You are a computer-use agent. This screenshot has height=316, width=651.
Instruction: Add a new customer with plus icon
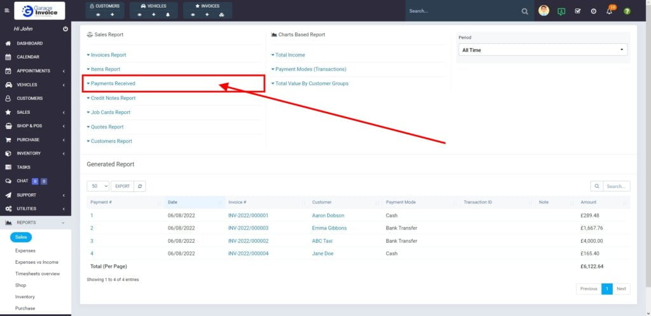pos(112,15)
